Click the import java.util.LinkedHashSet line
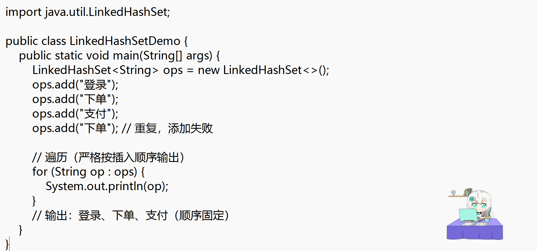537x251 pixels. (x=88, y=12)
